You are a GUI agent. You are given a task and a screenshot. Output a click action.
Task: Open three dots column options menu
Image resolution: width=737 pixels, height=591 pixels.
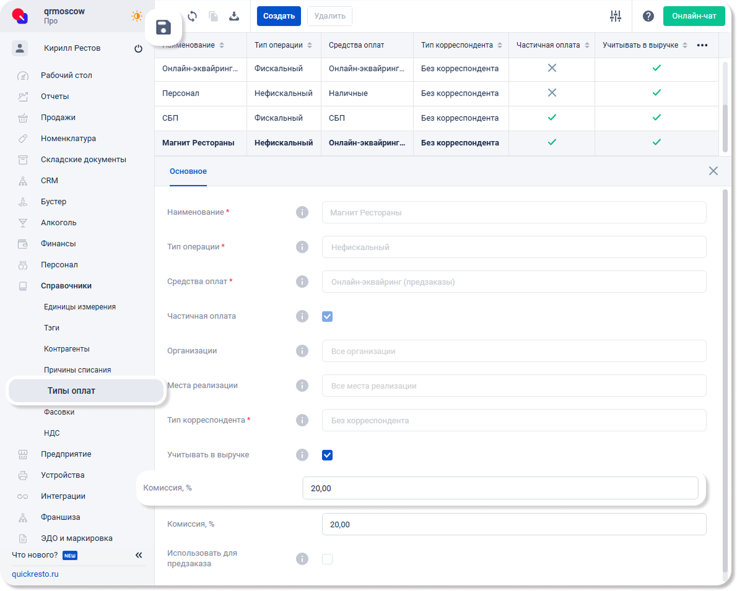(x=702, y=45)
